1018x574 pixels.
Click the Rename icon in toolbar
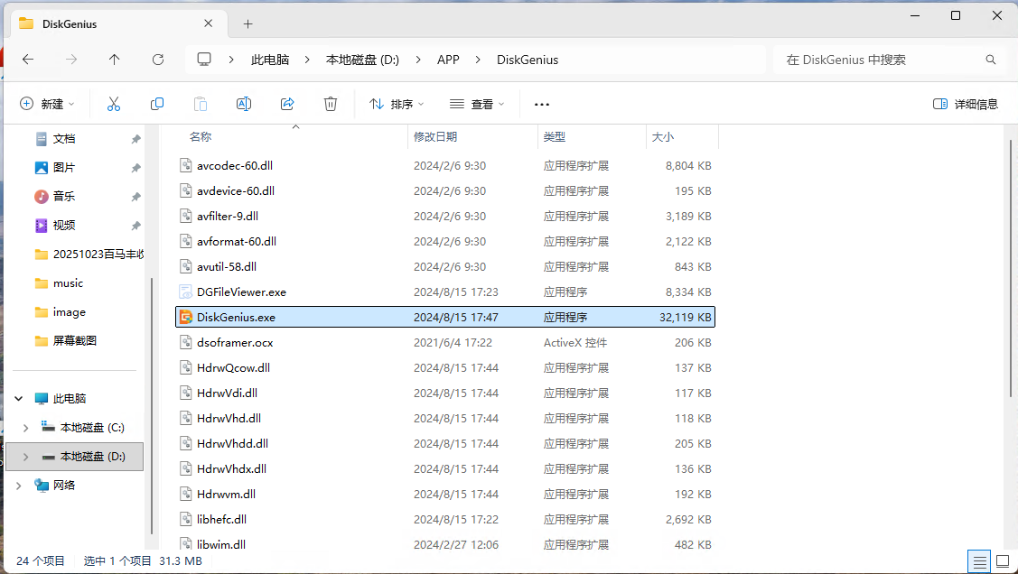pyautogui.click(x=244, y=104)
